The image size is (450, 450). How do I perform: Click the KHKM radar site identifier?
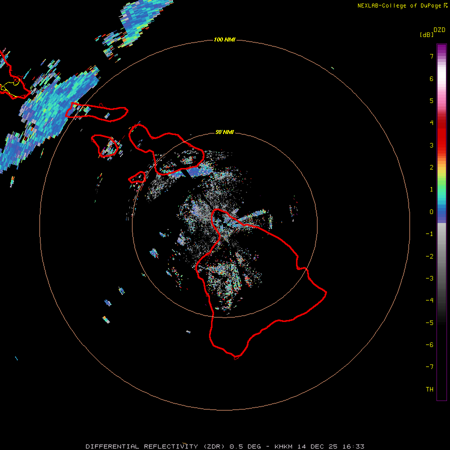283,446
